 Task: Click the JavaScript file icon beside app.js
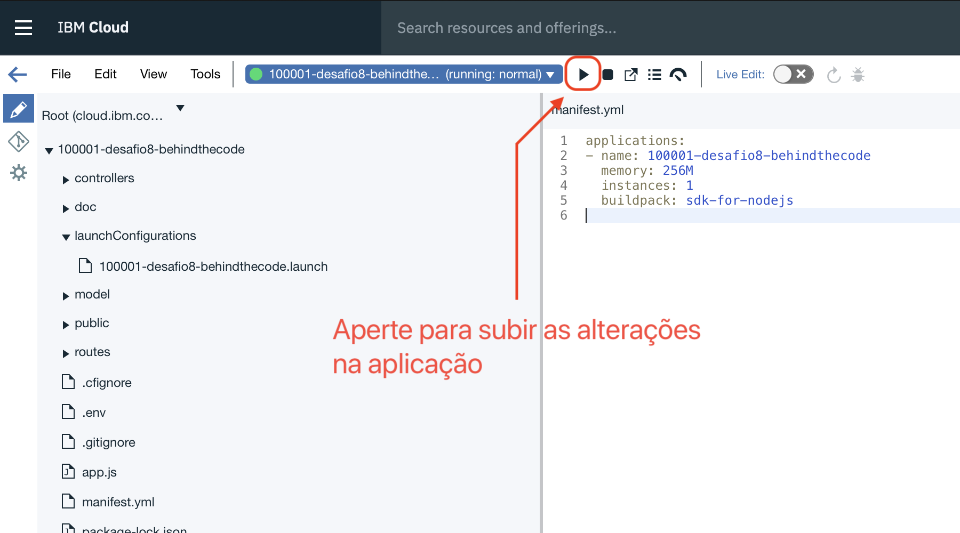(x=68, y=471)
